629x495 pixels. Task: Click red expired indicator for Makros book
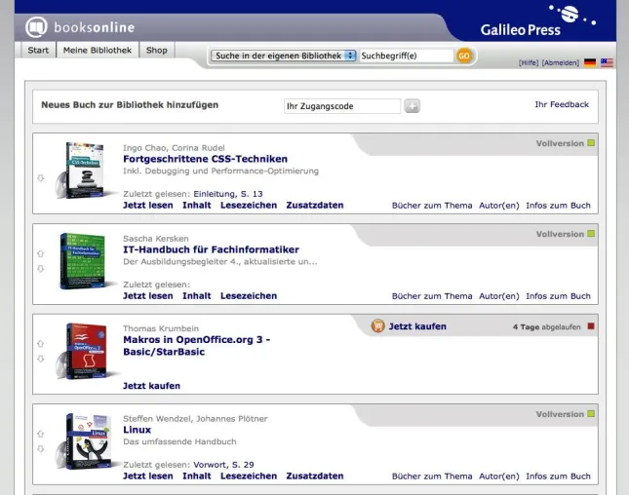point(591,326)
